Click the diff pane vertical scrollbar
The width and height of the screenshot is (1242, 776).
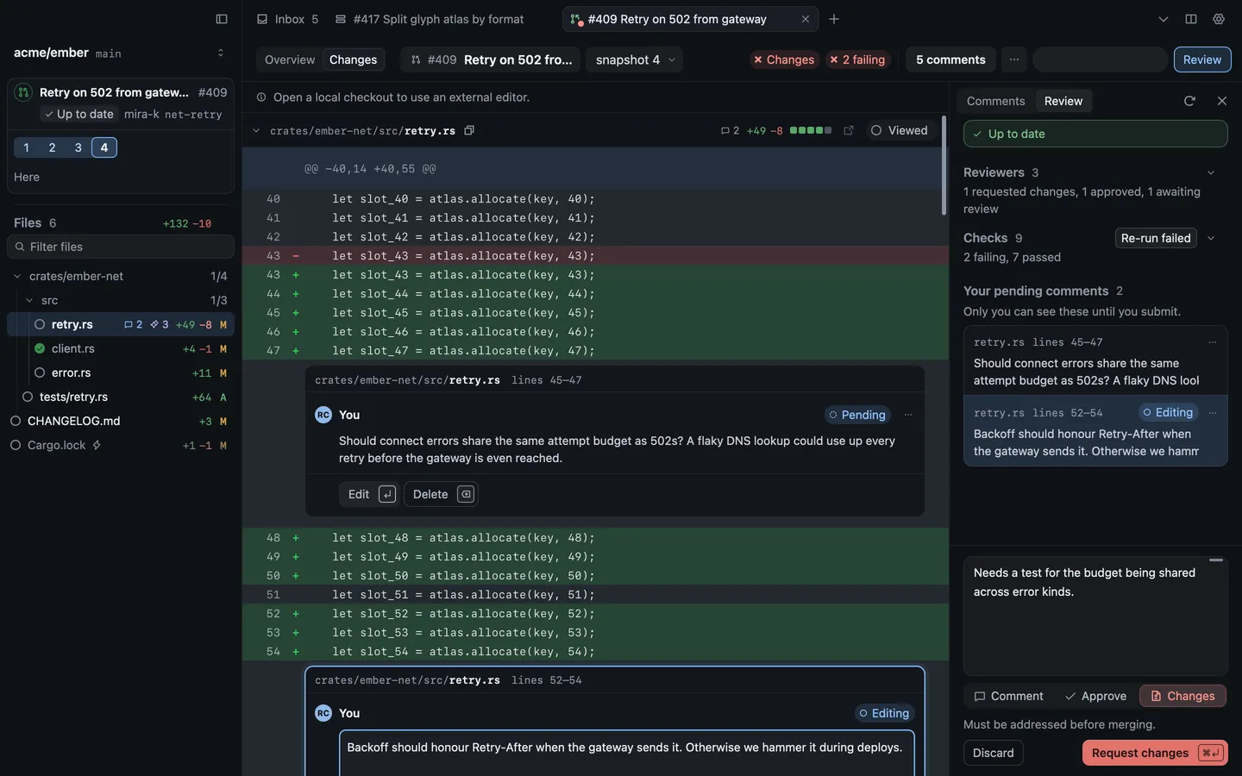click(944, 166)
